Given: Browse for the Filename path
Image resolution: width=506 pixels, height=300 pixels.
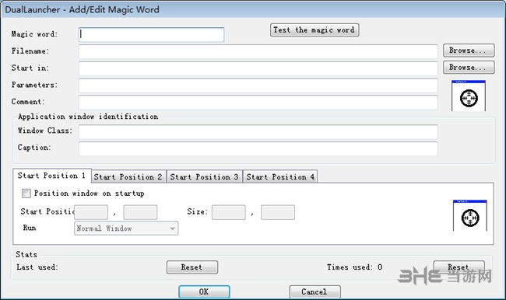Looking at the screenshot, I should click(469, 51).
